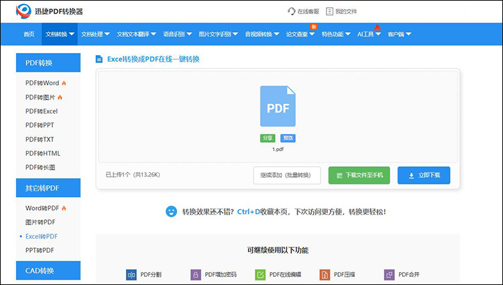Expand the 文档转换 dropdown menu

click(x=60, y=34)
